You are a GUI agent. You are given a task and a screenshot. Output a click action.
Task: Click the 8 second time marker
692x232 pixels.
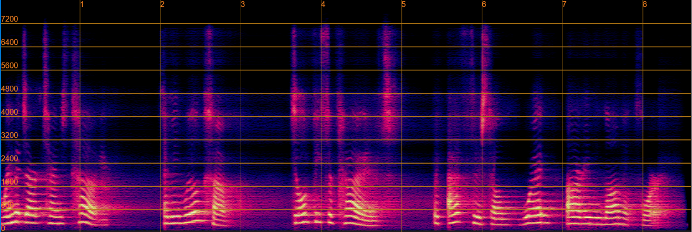pos(645,5)
